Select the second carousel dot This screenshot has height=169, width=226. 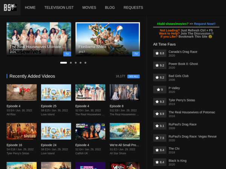click(71, 63)
